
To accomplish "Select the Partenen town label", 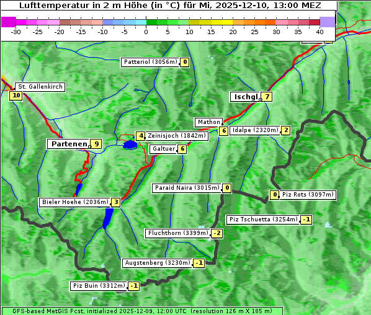I will (69, 144).
